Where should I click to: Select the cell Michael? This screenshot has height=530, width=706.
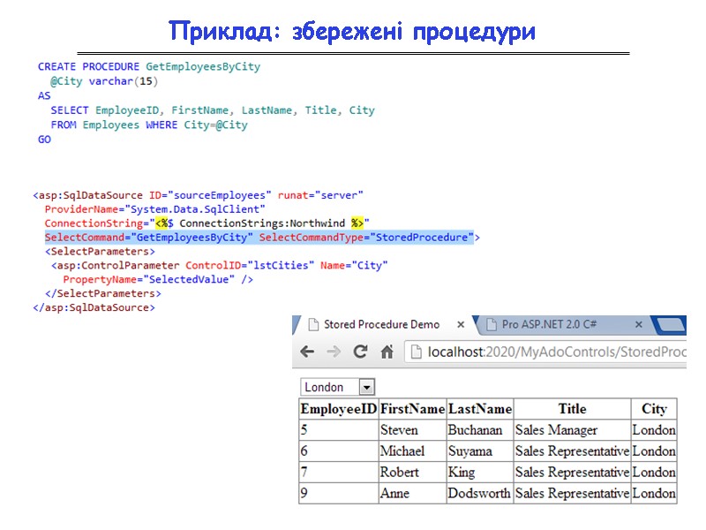click(x=412, y=451)
